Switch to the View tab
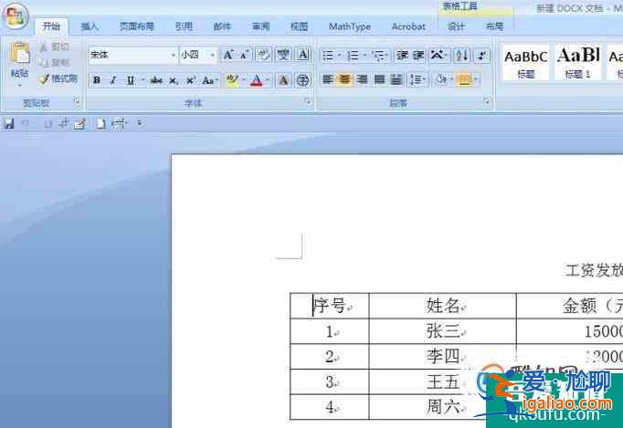 pyautogui.click(x=299, y=26)
